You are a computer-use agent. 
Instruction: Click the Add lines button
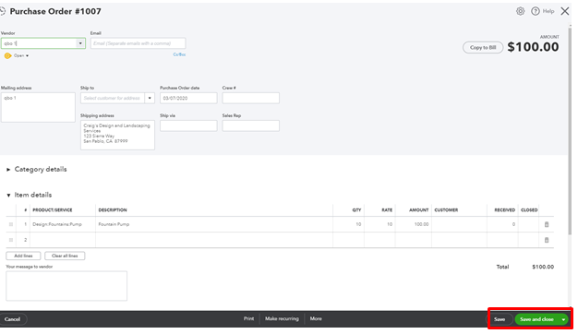coord(23,256)
